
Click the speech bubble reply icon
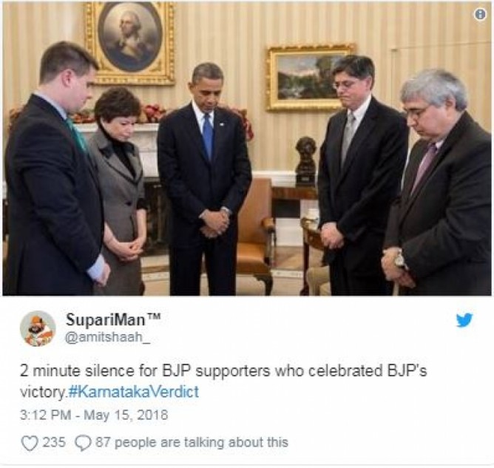pos(83,443)
